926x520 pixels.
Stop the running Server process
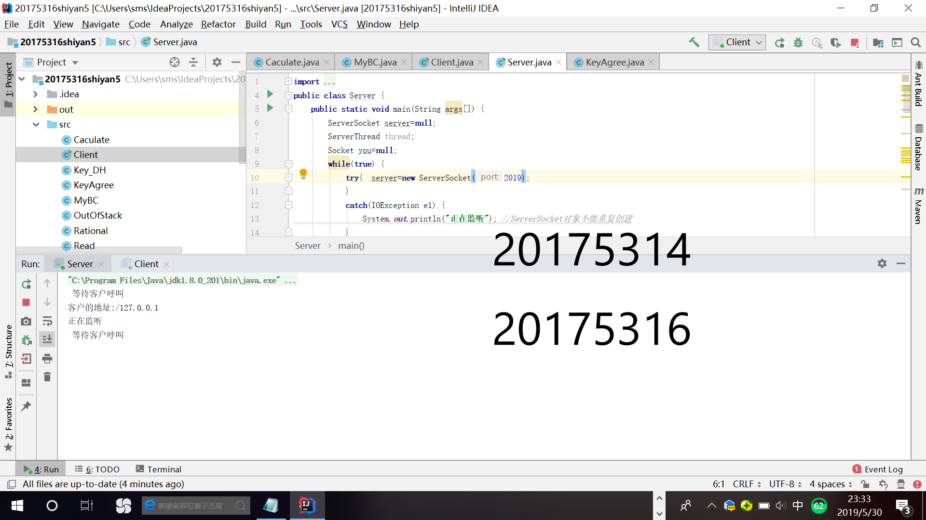click(26, 302)
